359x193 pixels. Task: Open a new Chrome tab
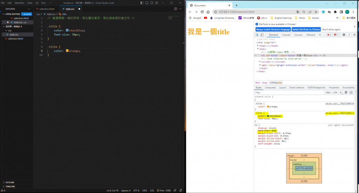(236, 5)
